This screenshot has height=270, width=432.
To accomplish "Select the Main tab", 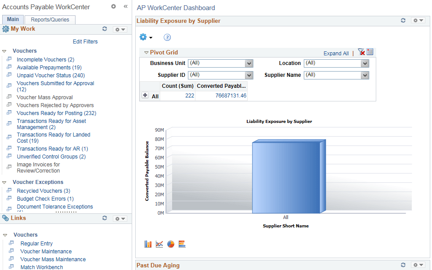I will coord(13,19).
